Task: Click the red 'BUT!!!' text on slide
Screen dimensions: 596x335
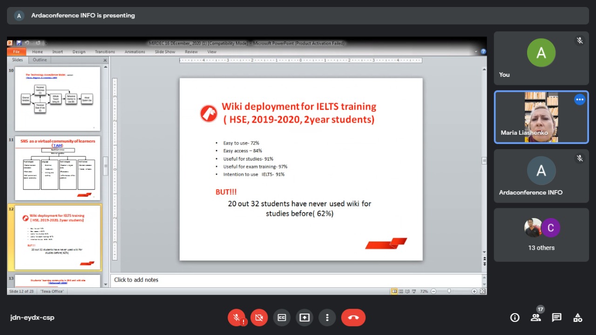Action: point(226,192)
